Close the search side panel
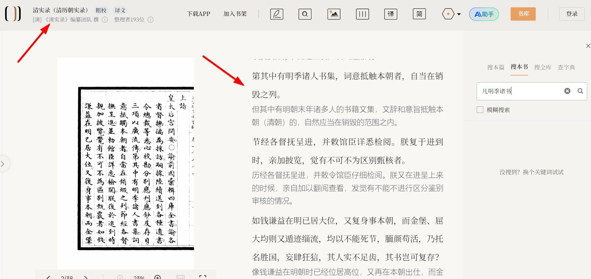This screenshot has width=591, height=279. 588,46
